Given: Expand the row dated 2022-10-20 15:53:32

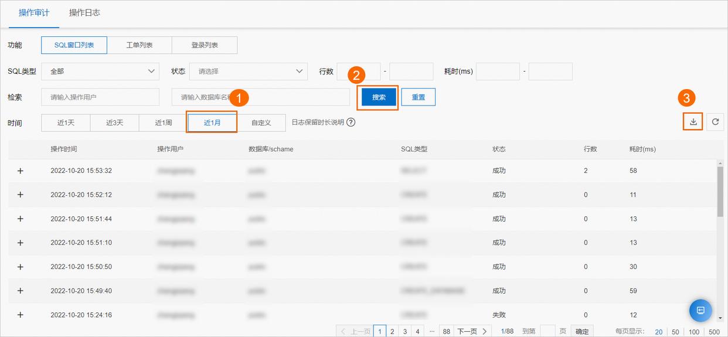Looking at the screenshot, I should 21,171.
